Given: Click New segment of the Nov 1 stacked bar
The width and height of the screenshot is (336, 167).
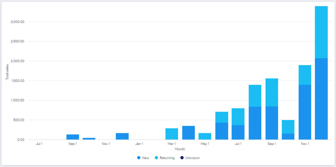Looking at the screenshot, I should (x=305, y=112).
